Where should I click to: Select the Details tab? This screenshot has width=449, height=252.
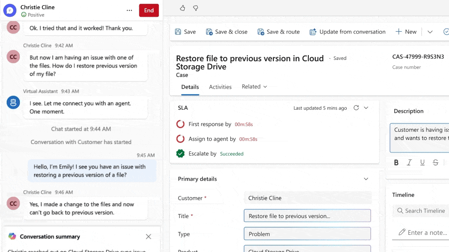[x=190, y=87]
